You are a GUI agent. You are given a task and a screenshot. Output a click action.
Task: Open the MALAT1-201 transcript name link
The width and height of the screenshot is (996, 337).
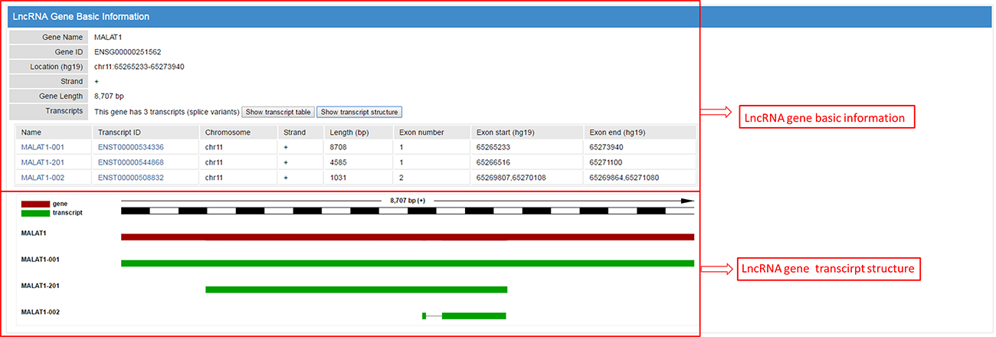(41, 162)
